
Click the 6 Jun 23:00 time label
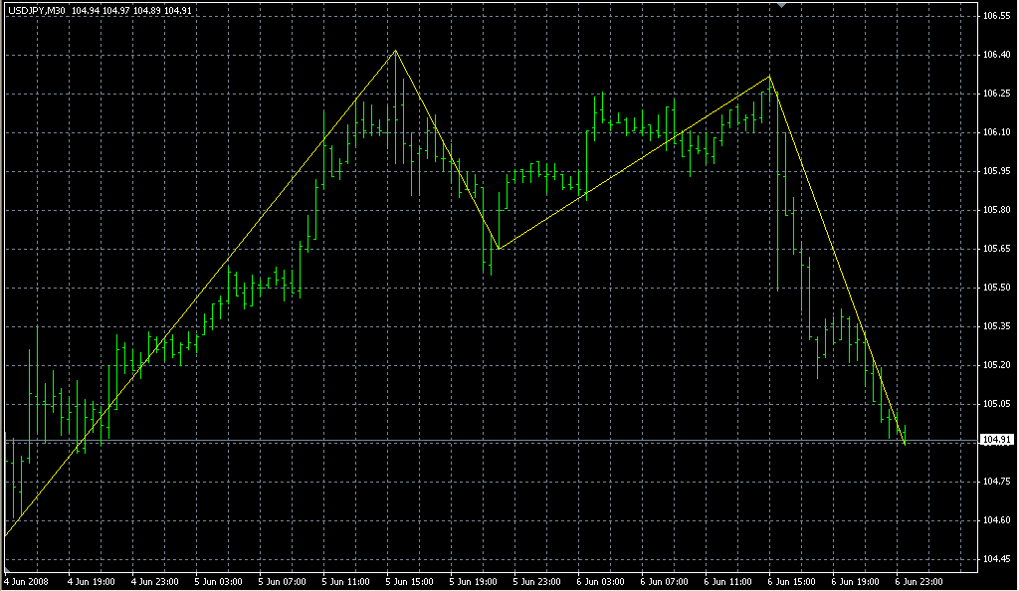pos(919,582)
